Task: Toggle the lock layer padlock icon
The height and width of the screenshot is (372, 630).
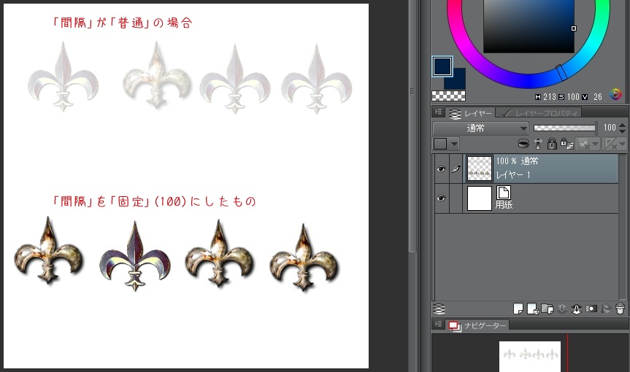Action: click(x=552, y=143)
